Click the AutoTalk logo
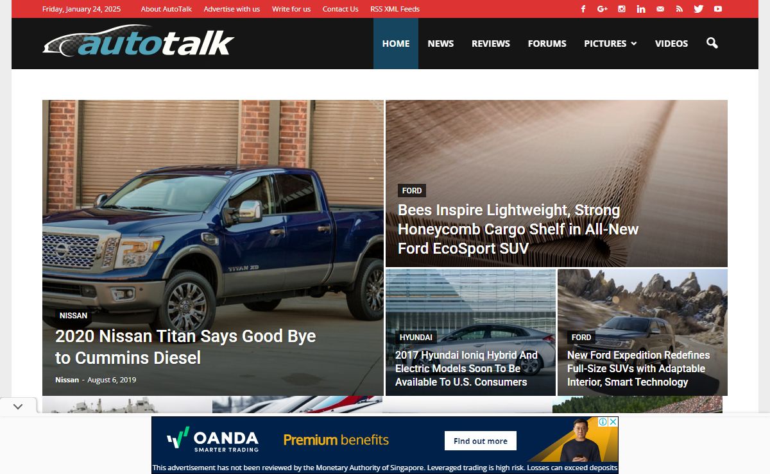The image size is (770, 474). click(138, 42)
